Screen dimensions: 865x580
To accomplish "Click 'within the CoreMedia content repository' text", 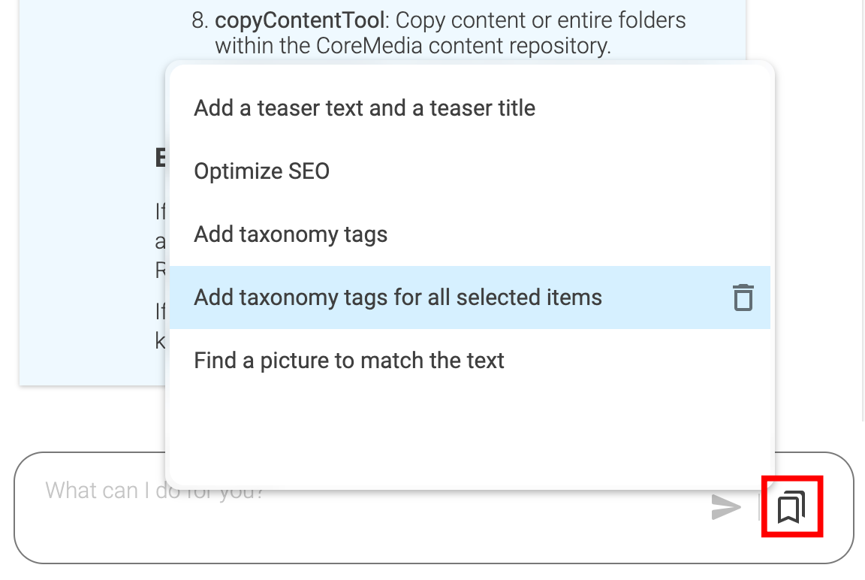I will point(412,46).
